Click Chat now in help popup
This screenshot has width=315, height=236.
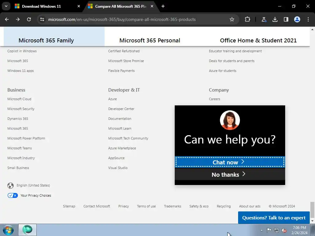click(x=230, y=162)
